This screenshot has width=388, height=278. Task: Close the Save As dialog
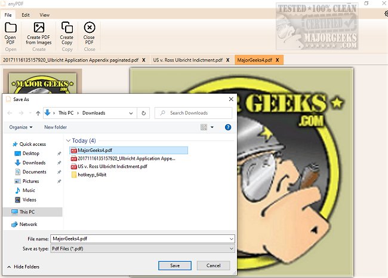pos(231,99)
